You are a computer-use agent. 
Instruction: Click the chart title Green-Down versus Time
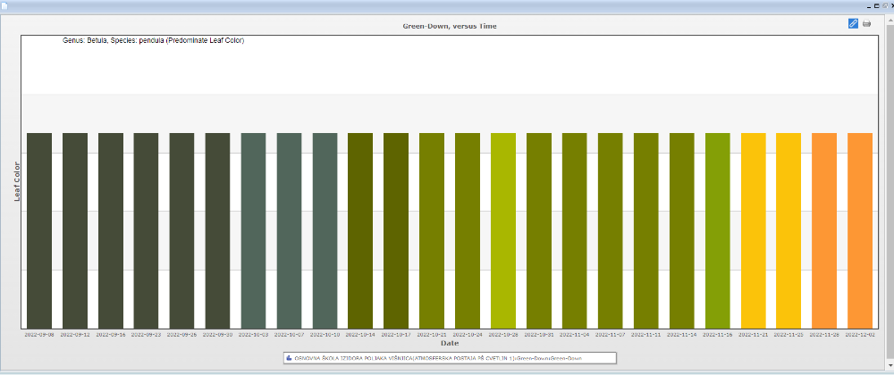[x=450, y=26]
